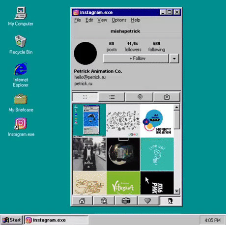The height and width of the screenshot is (225, 231).
Task: Open the petrick.ru website link
Action: click(84, 84)
